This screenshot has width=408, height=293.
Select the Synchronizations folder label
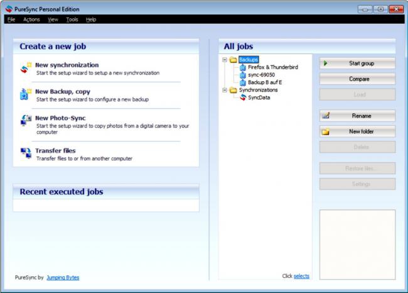pos(258,90)
